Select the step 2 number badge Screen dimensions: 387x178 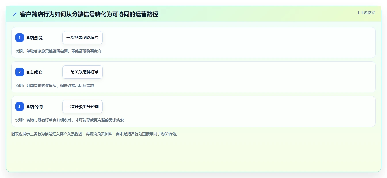tap(20, 72)
